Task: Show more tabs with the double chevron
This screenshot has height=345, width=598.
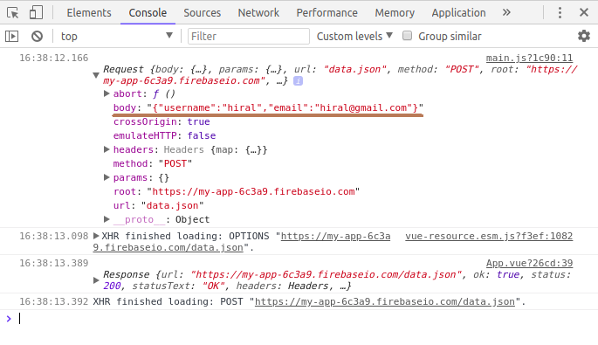Action: (506, 12)
